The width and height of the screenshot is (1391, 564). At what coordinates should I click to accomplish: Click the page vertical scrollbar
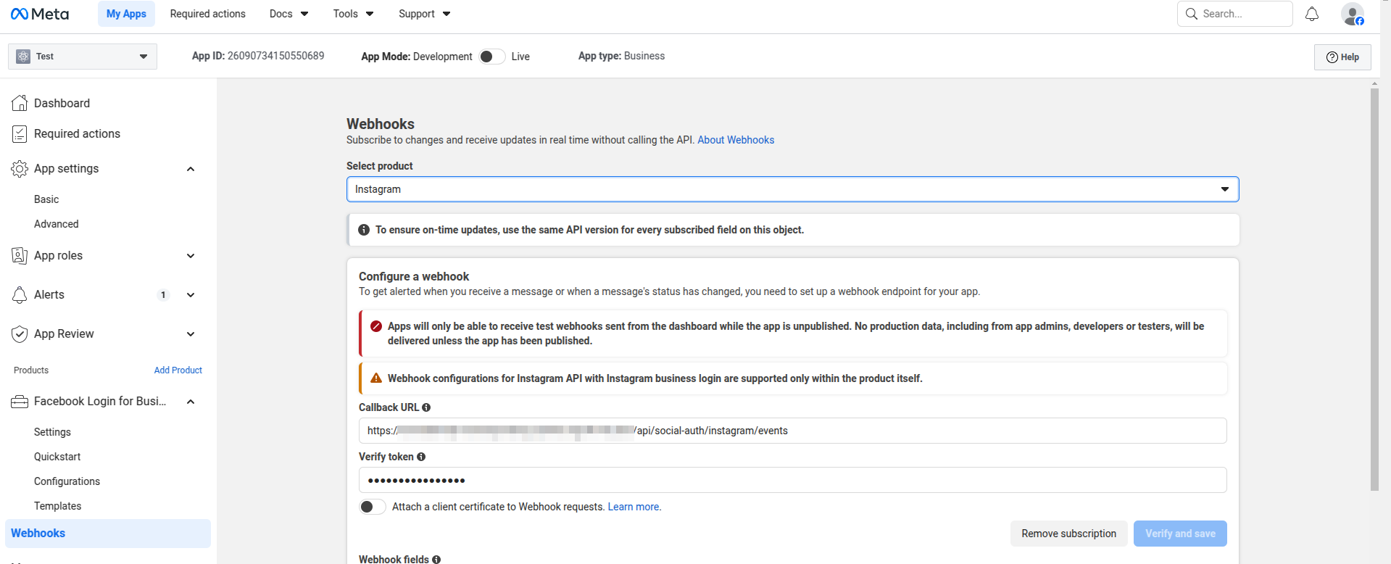(x=1374, y=289)
